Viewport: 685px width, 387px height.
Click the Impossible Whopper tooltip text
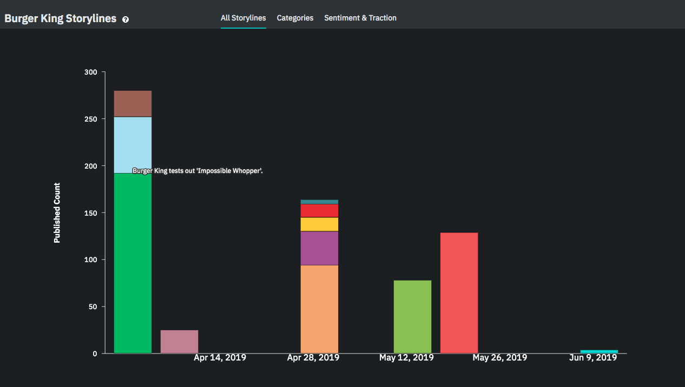(197, 171)
